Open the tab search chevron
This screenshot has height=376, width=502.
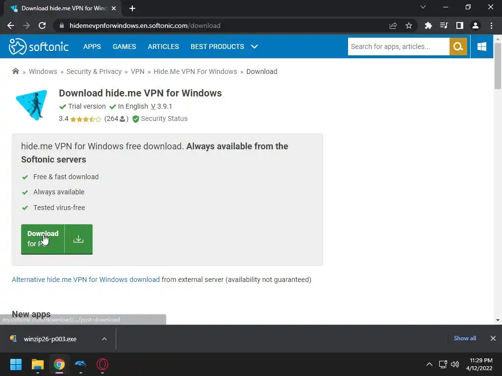tap(423, 7)
